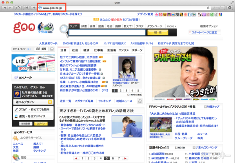235x163 pixels.
Task: Select the 画像 search tab
Action: pyautogui.click(x=92, y=26)
